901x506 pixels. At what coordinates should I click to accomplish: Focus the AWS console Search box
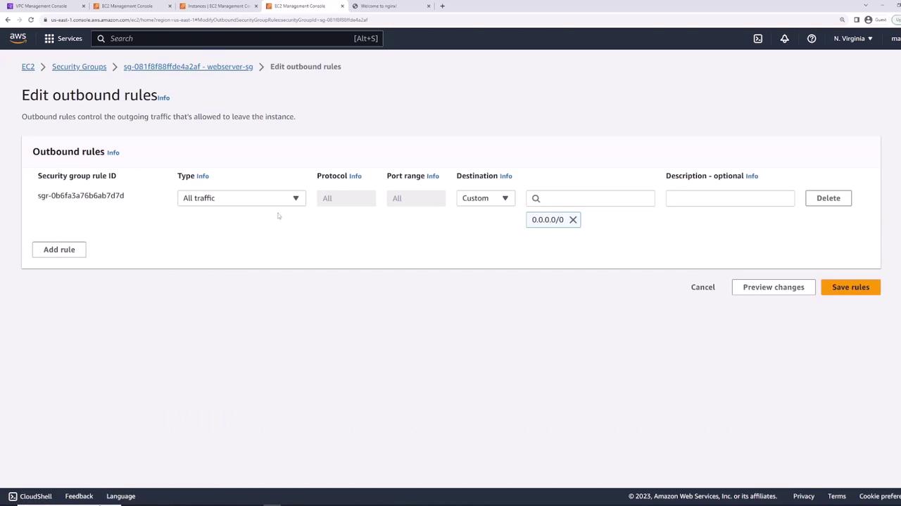tap(237, 39)
